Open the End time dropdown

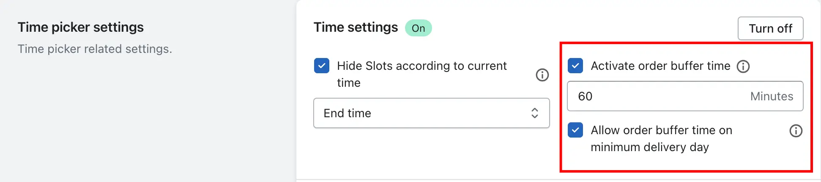431,113
